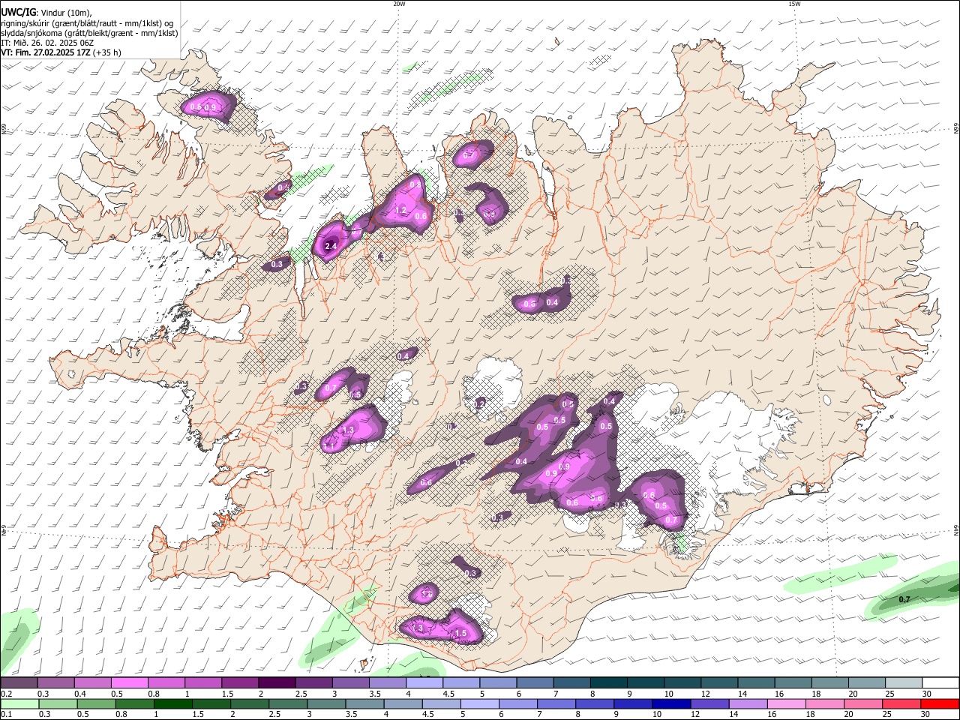This screenshot has width=960, height=720.
Task: Click the "0.9" value in Westfjords snow patch
Action: click(x=211, y=108)
